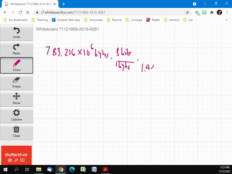The image size is (232, 174).
Task: Click the Undo tool button
Action: pos(16,33)
